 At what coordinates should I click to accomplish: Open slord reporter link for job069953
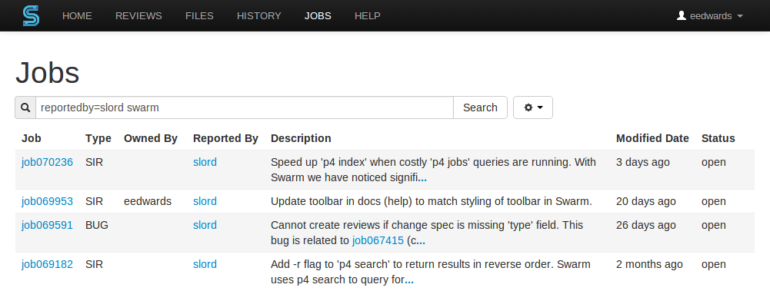tap(205, 201)
